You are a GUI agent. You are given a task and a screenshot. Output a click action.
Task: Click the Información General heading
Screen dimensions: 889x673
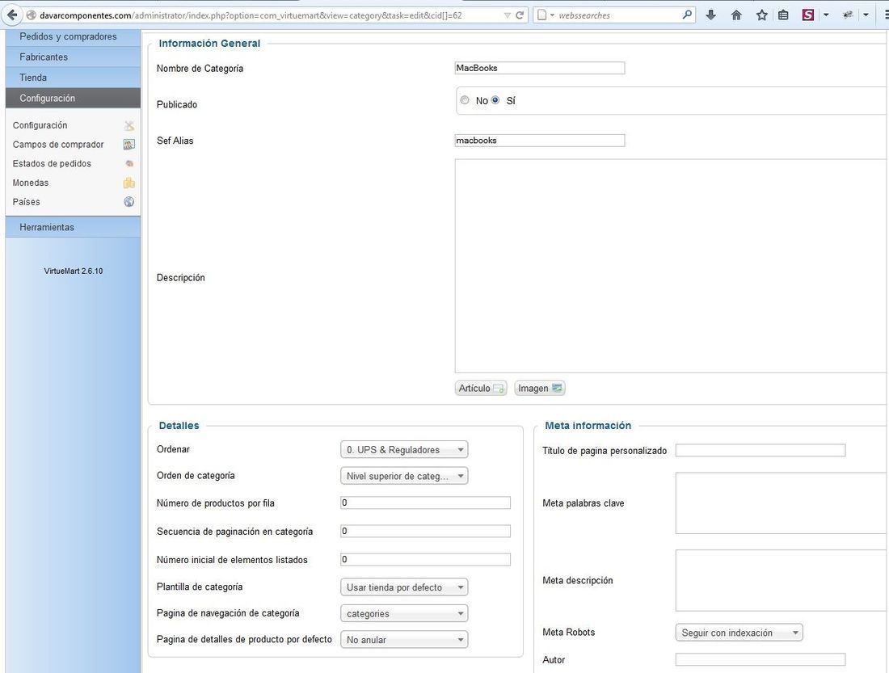click(209, 43)
